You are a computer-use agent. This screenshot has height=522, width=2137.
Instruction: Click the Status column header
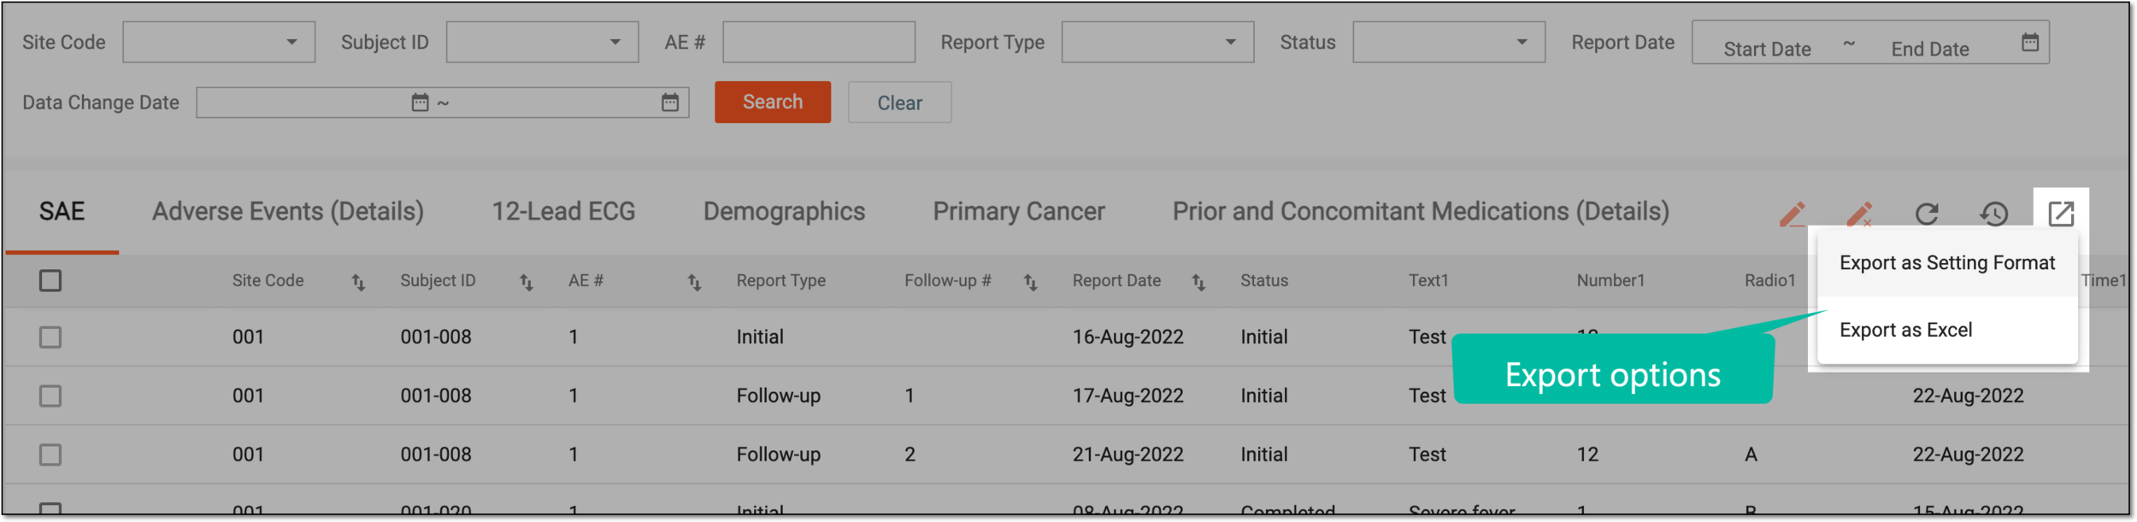[1263, 280]
